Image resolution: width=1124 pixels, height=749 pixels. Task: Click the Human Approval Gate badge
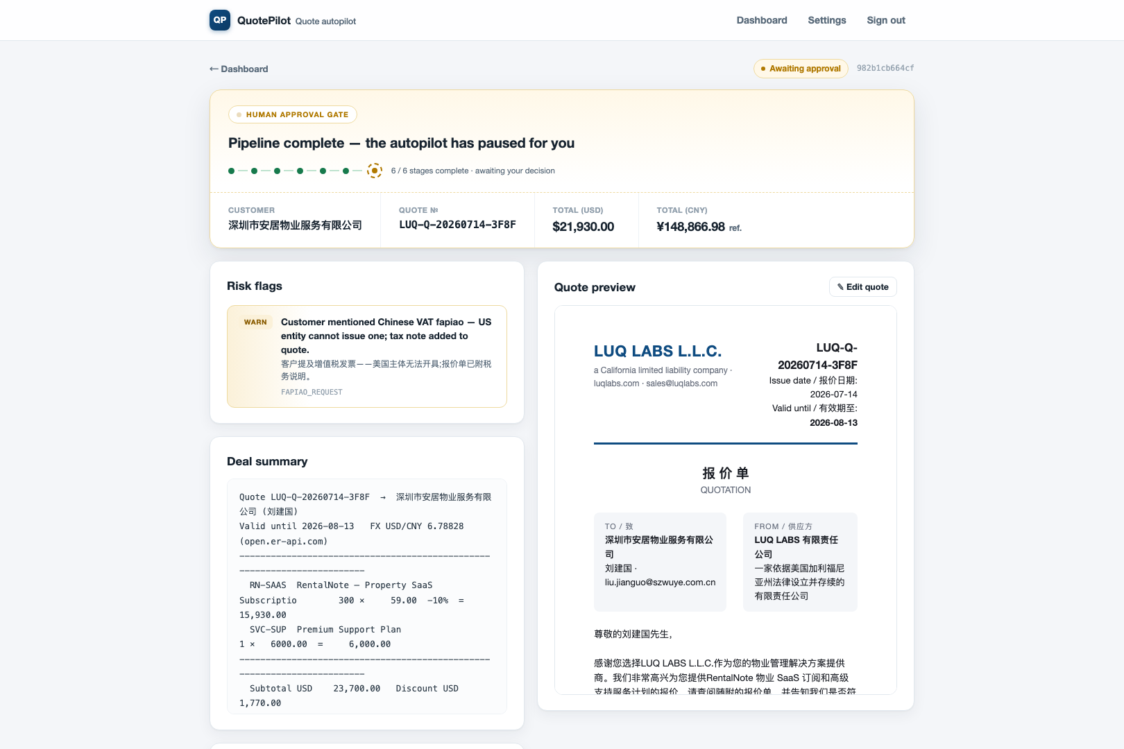[x=293, y=114]
